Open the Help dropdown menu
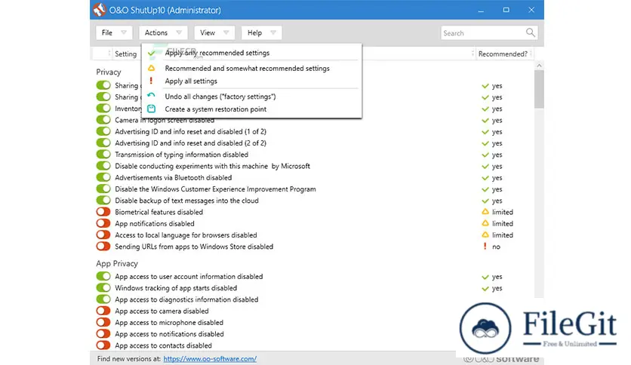The height and width of the screenshot is (365, 631). 261,32
